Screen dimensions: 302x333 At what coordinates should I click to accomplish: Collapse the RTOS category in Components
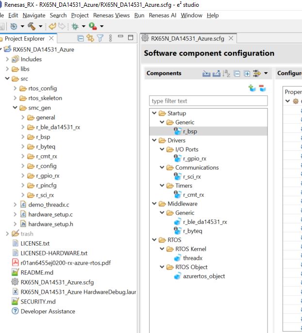tap(154, 239)
